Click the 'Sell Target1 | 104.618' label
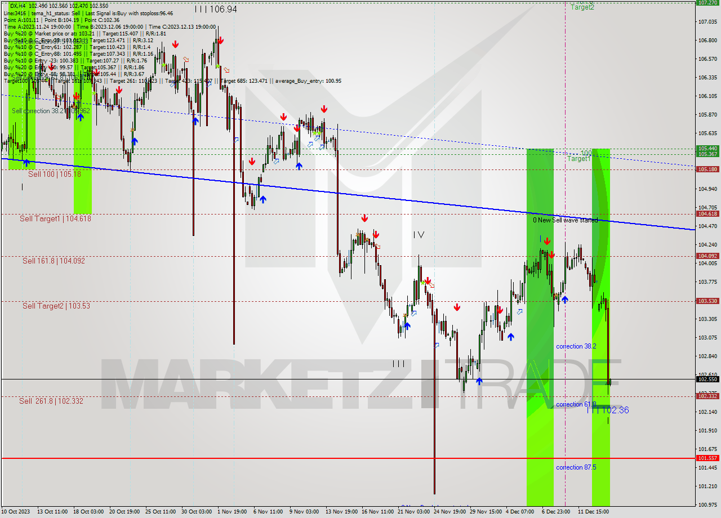721x518 pixels. pos(55,218)
